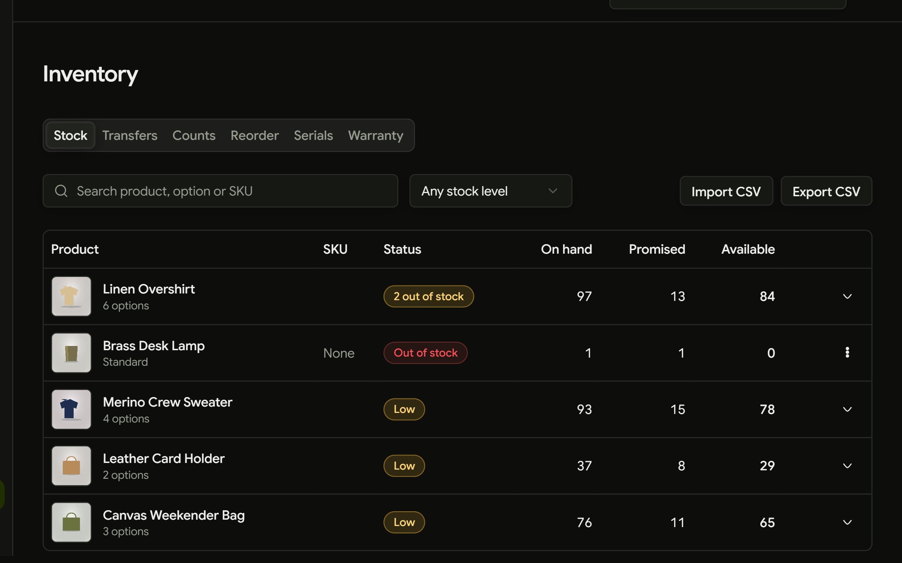
Task: Expand the Linen Overshirt row options
Action: pos(847,296)
